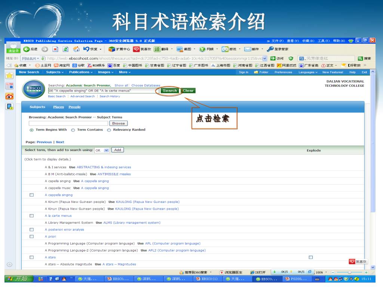Click the green search magnifier button

360,58
